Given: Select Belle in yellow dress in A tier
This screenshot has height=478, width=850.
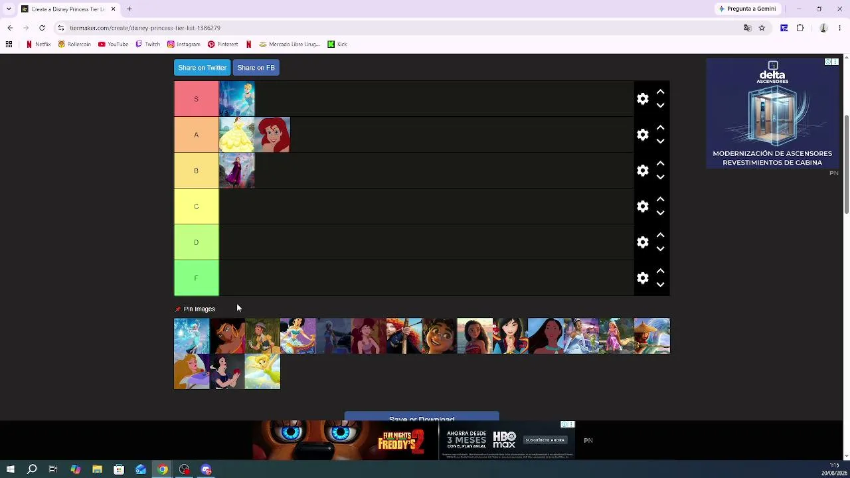Looking at the screenshot, I should 237,135.
